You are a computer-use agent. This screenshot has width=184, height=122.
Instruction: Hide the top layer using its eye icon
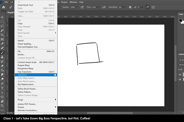point(180,75)
